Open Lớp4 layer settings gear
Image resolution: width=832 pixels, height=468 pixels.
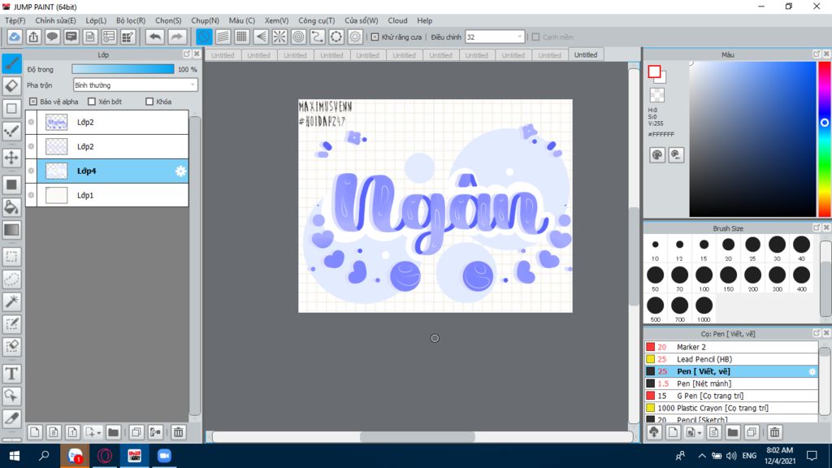pos(180,171)
